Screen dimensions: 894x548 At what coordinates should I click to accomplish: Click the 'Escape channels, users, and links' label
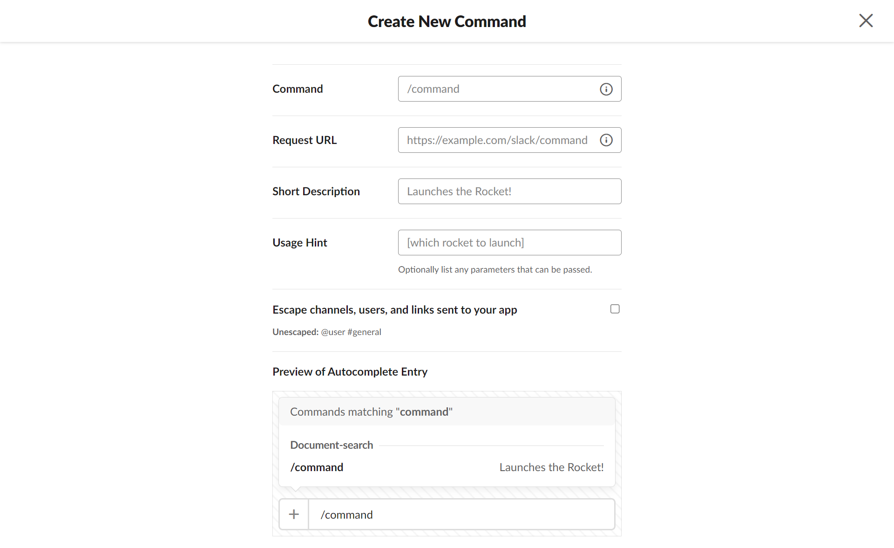[394, 310]
